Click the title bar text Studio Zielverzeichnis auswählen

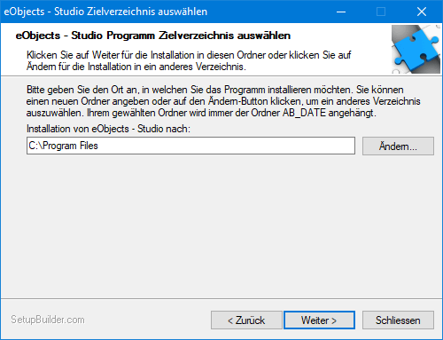130,12
